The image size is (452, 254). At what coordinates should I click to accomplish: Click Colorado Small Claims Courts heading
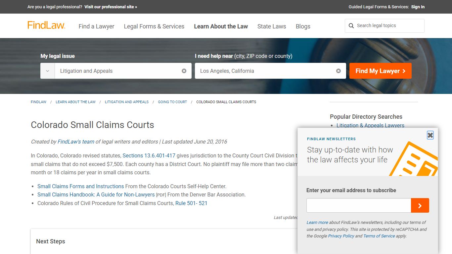tap(92, 125)
